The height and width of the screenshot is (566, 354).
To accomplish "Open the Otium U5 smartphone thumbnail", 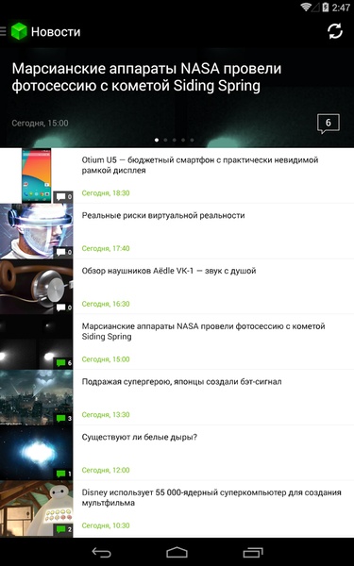I will tap(37, 175).
